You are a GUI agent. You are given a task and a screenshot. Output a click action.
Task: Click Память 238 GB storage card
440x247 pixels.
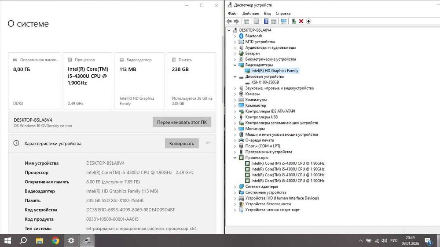(x=191, y=81)
